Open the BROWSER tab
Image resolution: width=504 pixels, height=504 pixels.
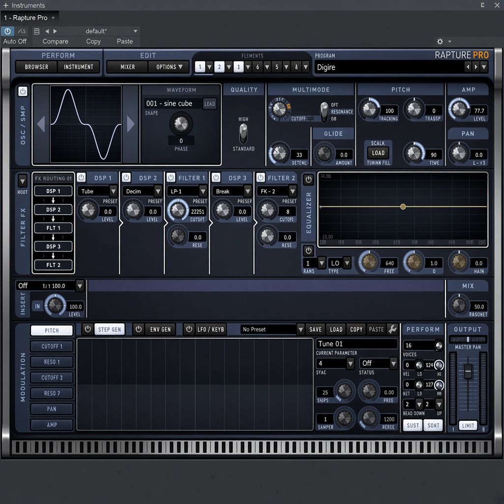coord(36,67)
